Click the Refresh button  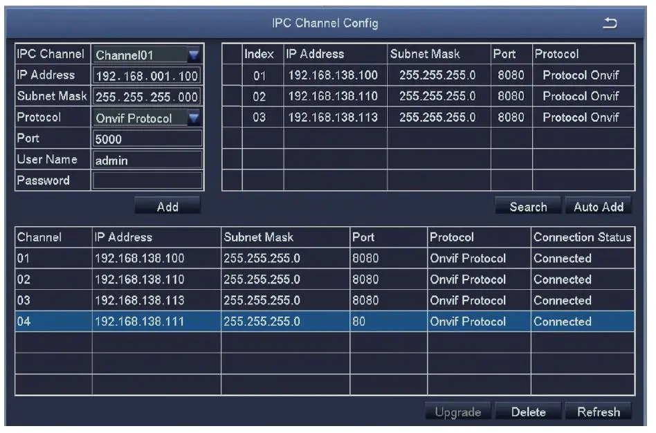[x=599, y=411]
